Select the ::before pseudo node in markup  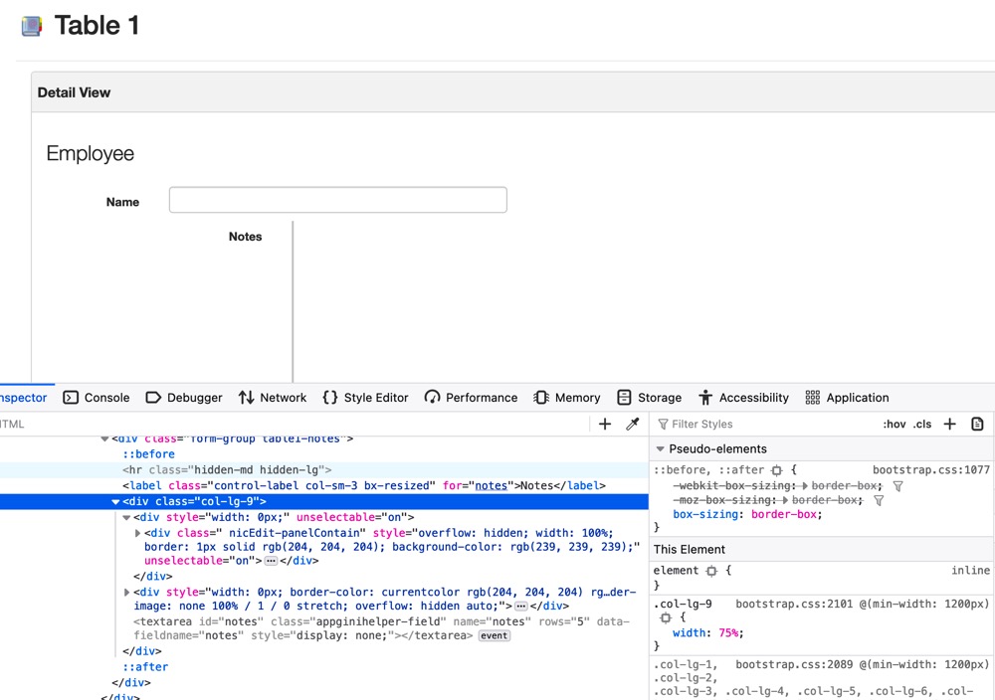(148, 454)
